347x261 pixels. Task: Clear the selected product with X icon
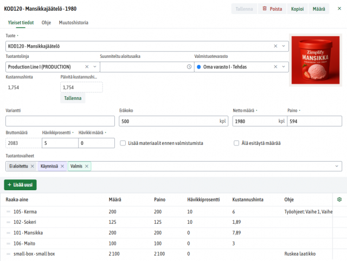[275, 46]
